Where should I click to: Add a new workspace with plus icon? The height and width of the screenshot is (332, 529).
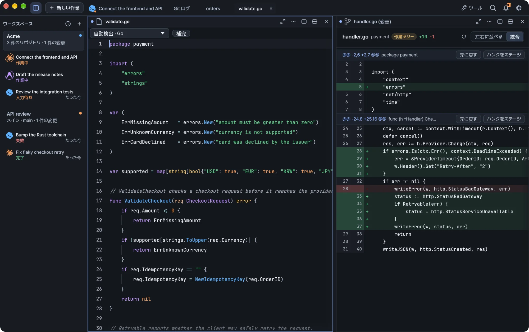79,24
